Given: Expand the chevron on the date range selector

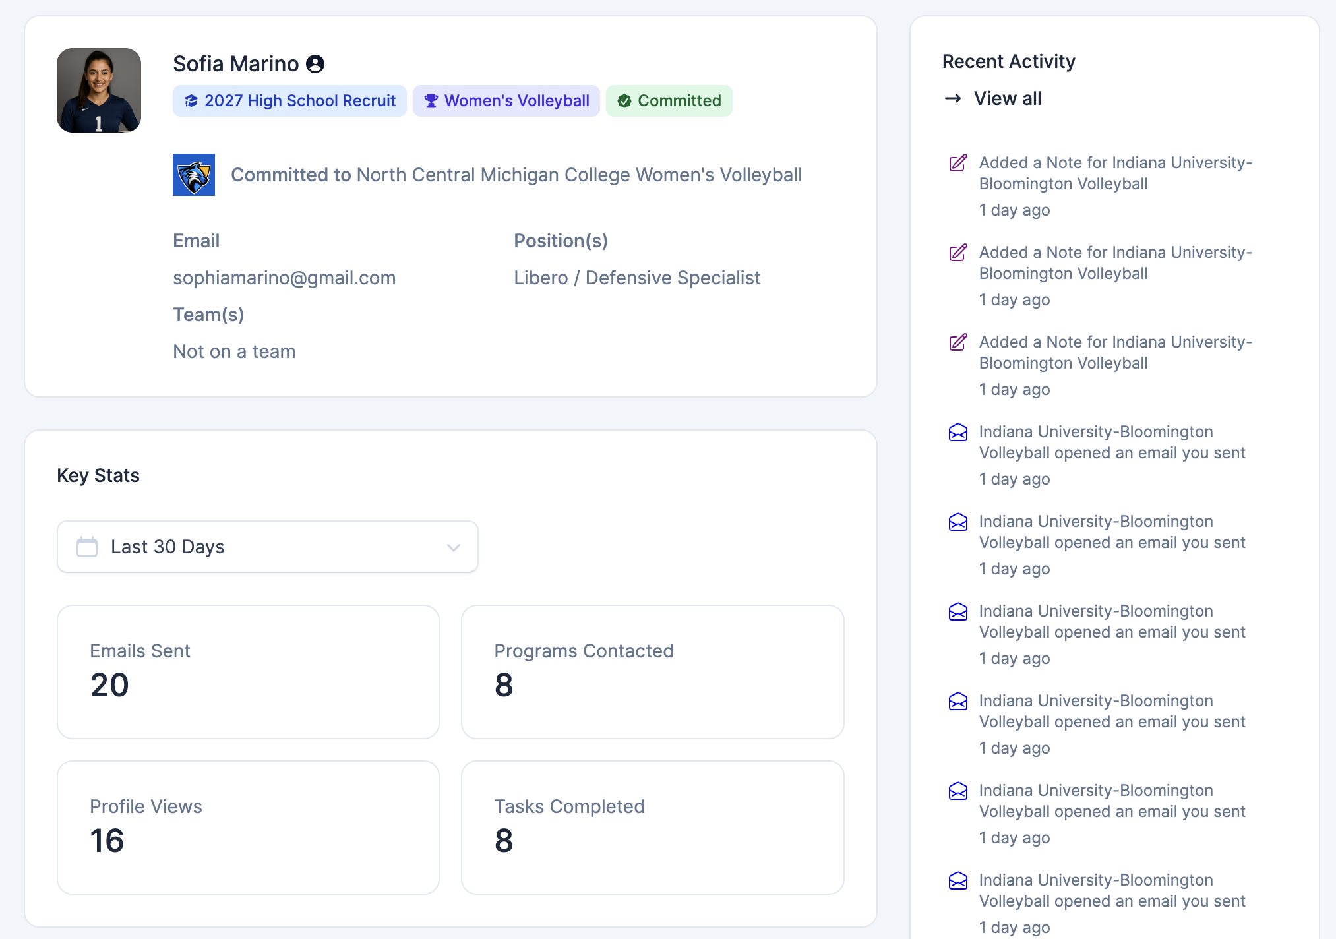Looking at the screenshot, I should click(452, 547).
